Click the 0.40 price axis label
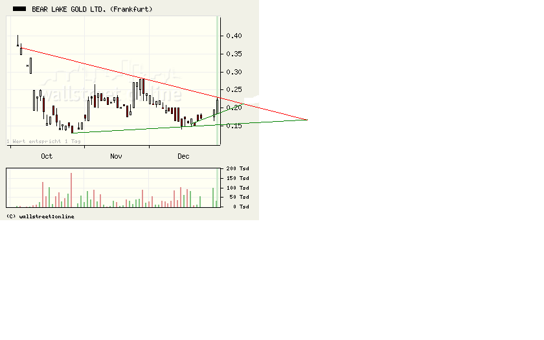 (234, 36)
